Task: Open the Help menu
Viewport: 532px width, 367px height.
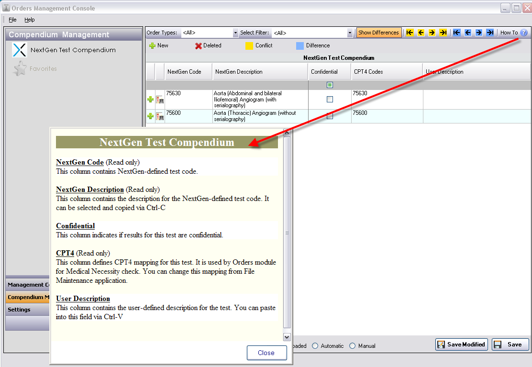Action: pyautogui.click(x=30, y=20)
